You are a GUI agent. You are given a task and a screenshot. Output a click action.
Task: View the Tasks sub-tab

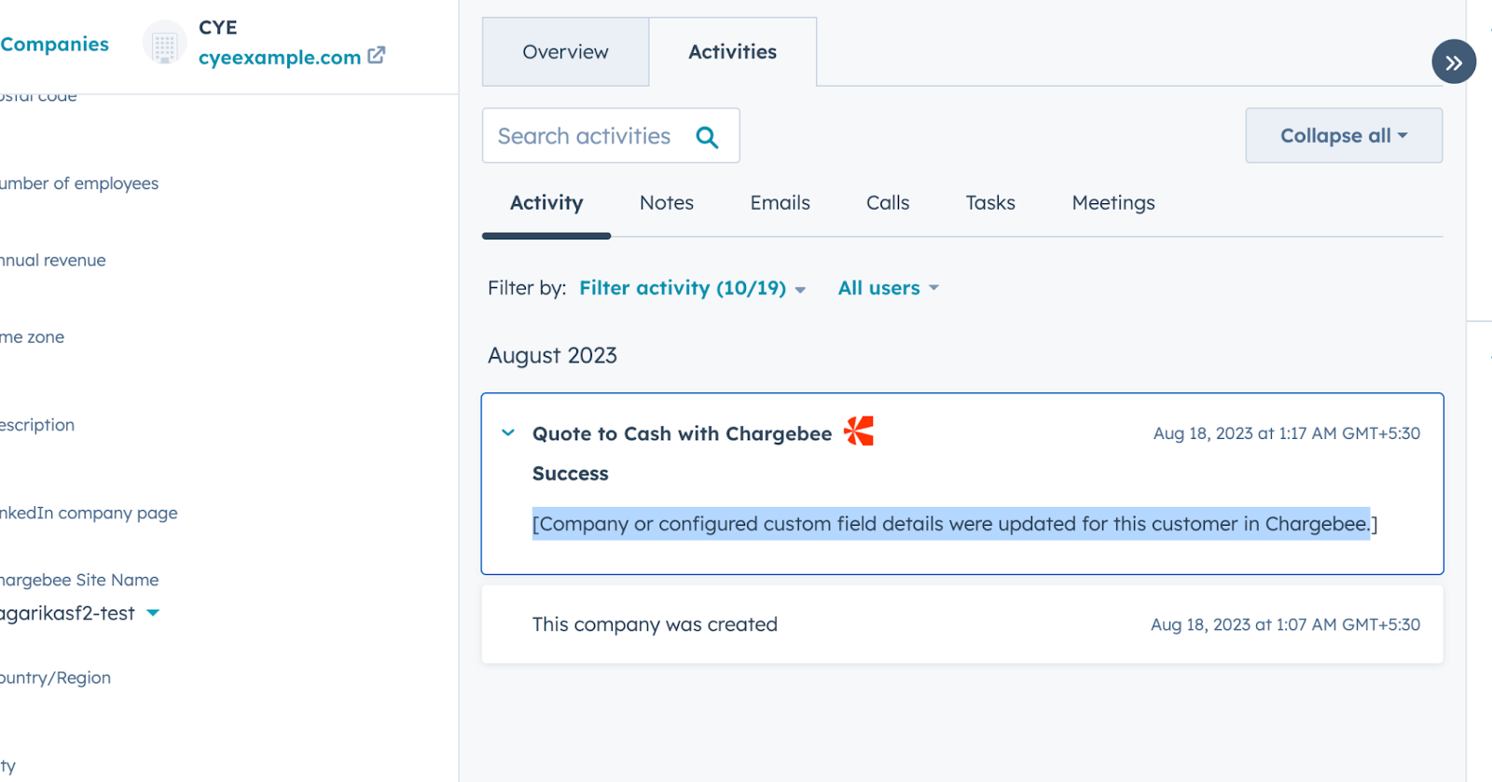(x=989, y=202)
